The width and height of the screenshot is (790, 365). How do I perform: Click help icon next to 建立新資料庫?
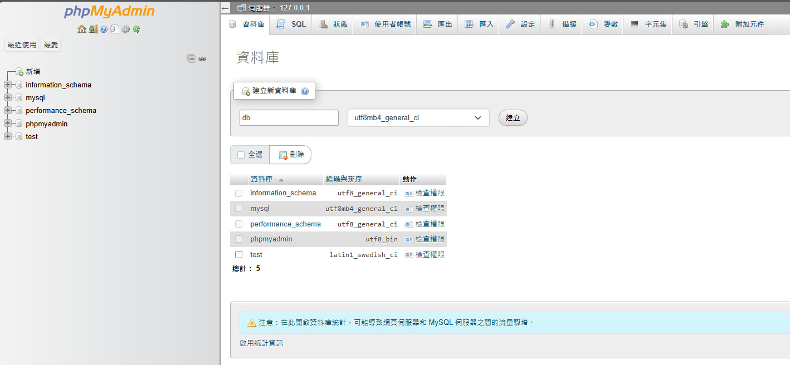pyautogui.click(x=305, y=91)
